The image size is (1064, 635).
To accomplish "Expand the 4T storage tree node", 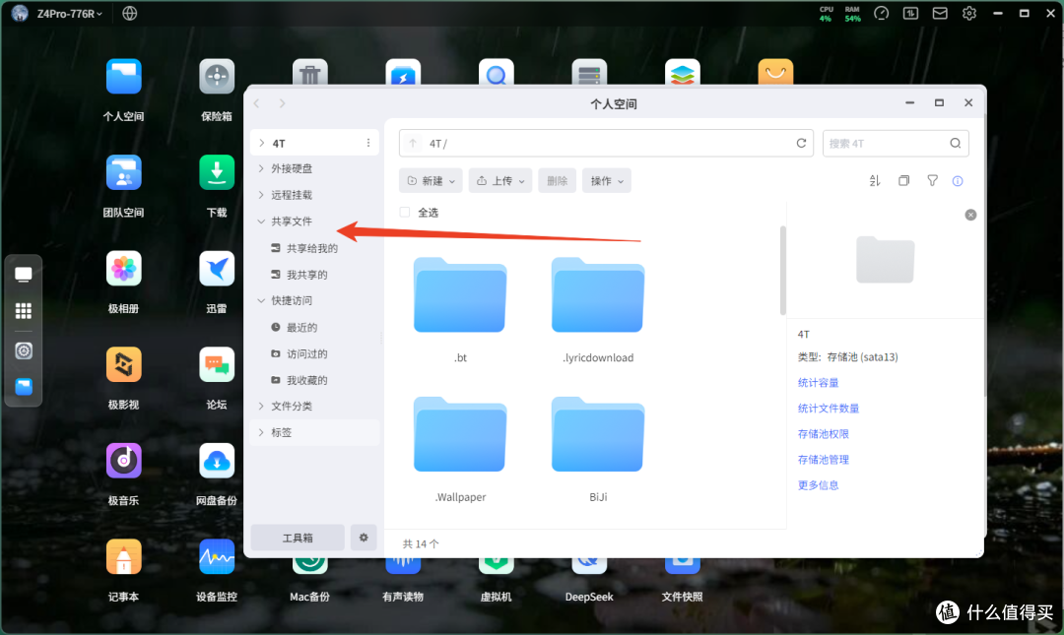I will click(262, 143).
